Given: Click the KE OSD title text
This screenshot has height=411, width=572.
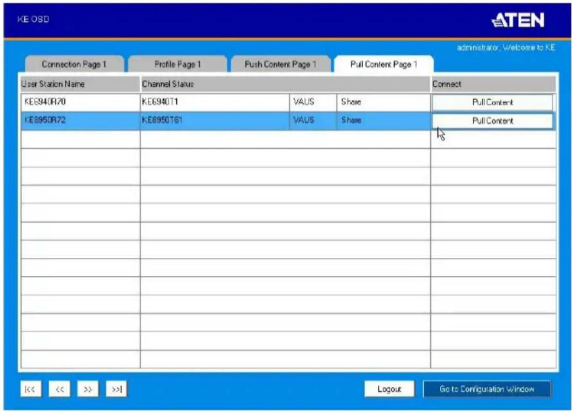Looking at the screenshot, I should click(33, 19).
